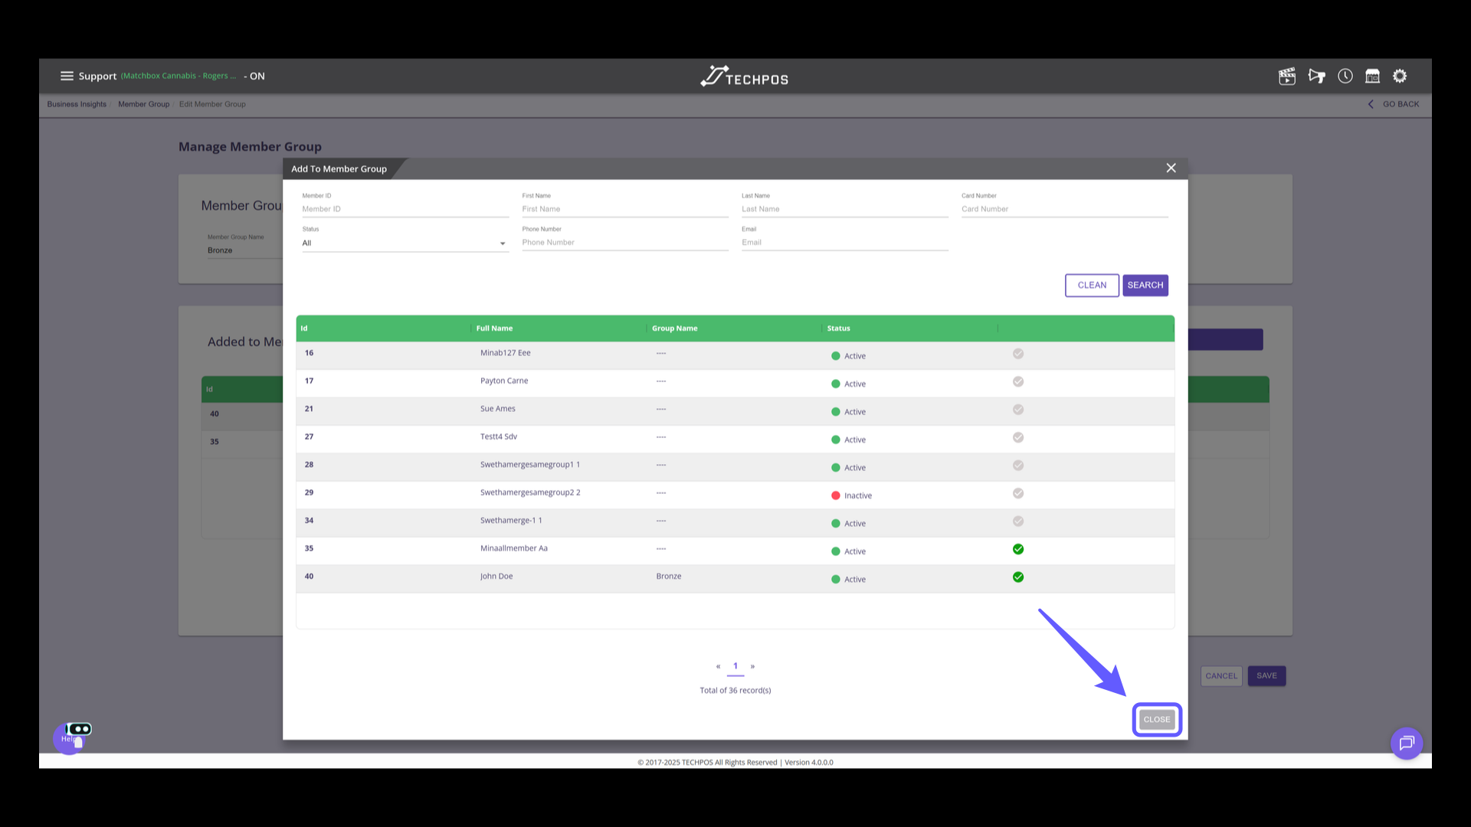Click the clapperboard video tutorials icon
Image resolution: width=1471 pixels, height=827 pixels.
point(1287,76)
